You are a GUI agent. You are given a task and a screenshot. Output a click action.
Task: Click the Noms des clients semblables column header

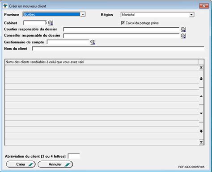[x=102, y=62]
